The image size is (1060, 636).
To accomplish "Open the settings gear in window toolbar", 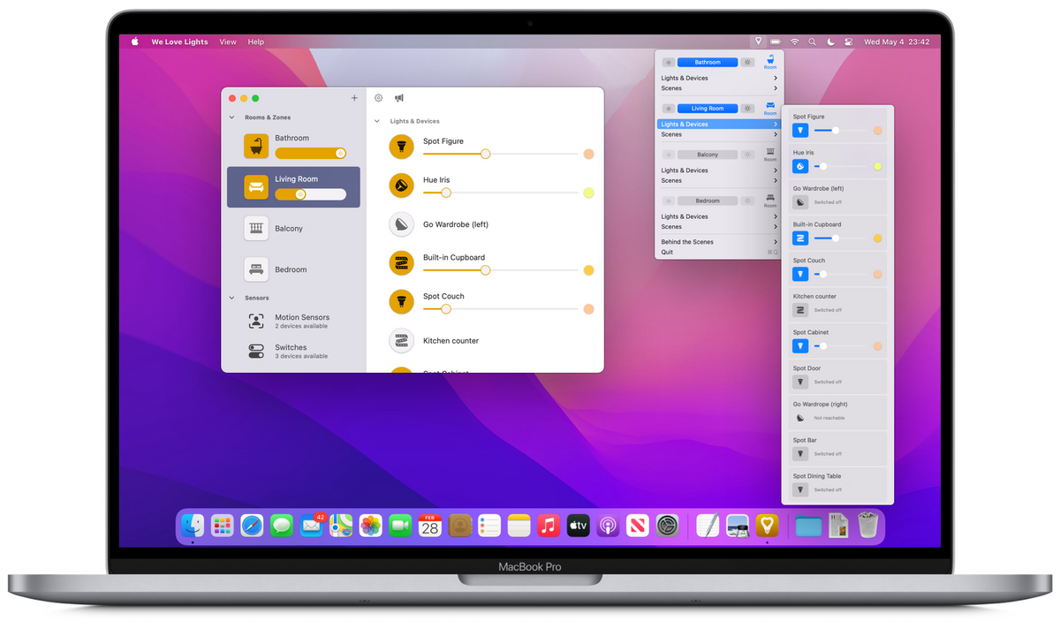I will (379, 98).
